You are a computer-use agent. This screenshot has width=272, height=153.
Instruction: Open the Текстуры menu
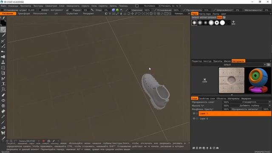coord(38,6)
